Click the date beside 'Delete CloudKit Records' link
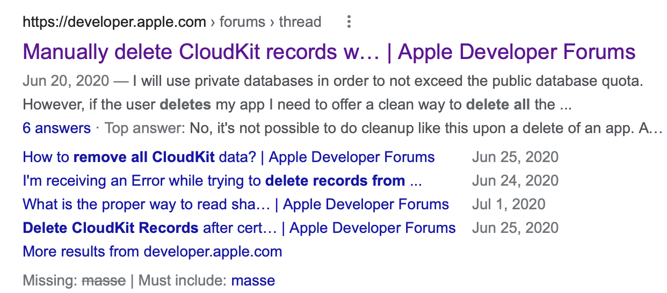This screenshot has height=293, width=667. tap(515, 228)
